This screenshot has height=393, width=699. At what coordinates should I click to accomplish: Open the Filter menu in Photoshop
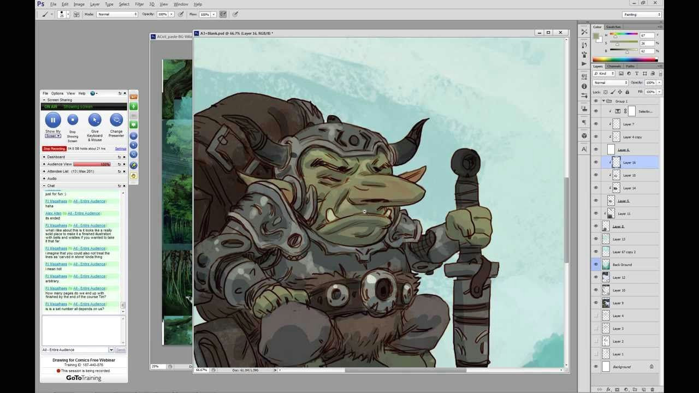coord(139,4)
